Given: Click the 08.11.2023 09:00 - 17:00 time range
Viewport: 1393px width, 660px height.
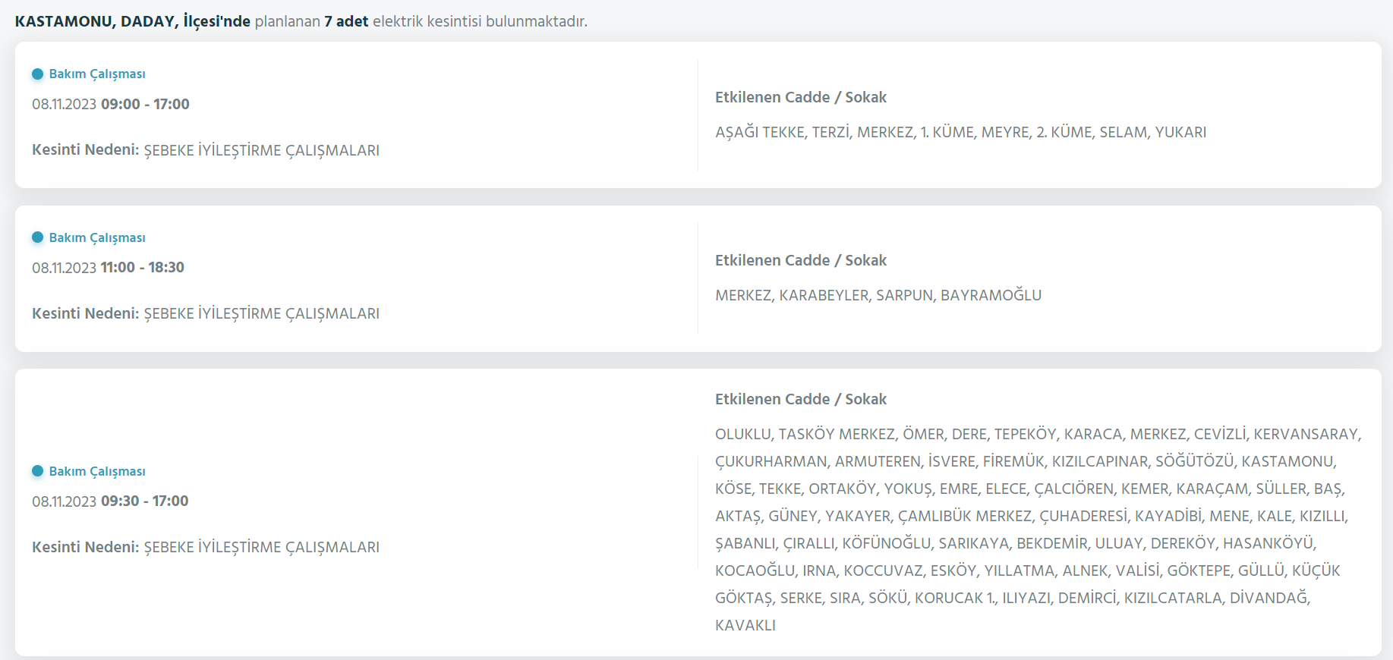Looking at the screenshot, I should (111, 104).
